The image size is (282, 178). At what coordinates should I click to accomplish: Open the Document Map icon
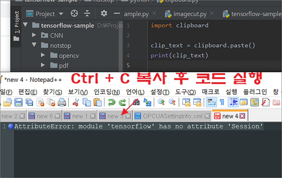pos(254,103)
